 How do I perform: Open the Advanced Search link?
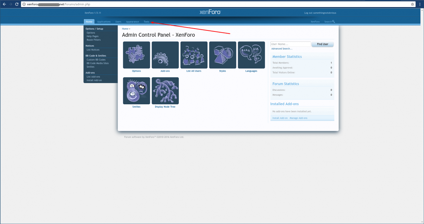click(281, 48)
